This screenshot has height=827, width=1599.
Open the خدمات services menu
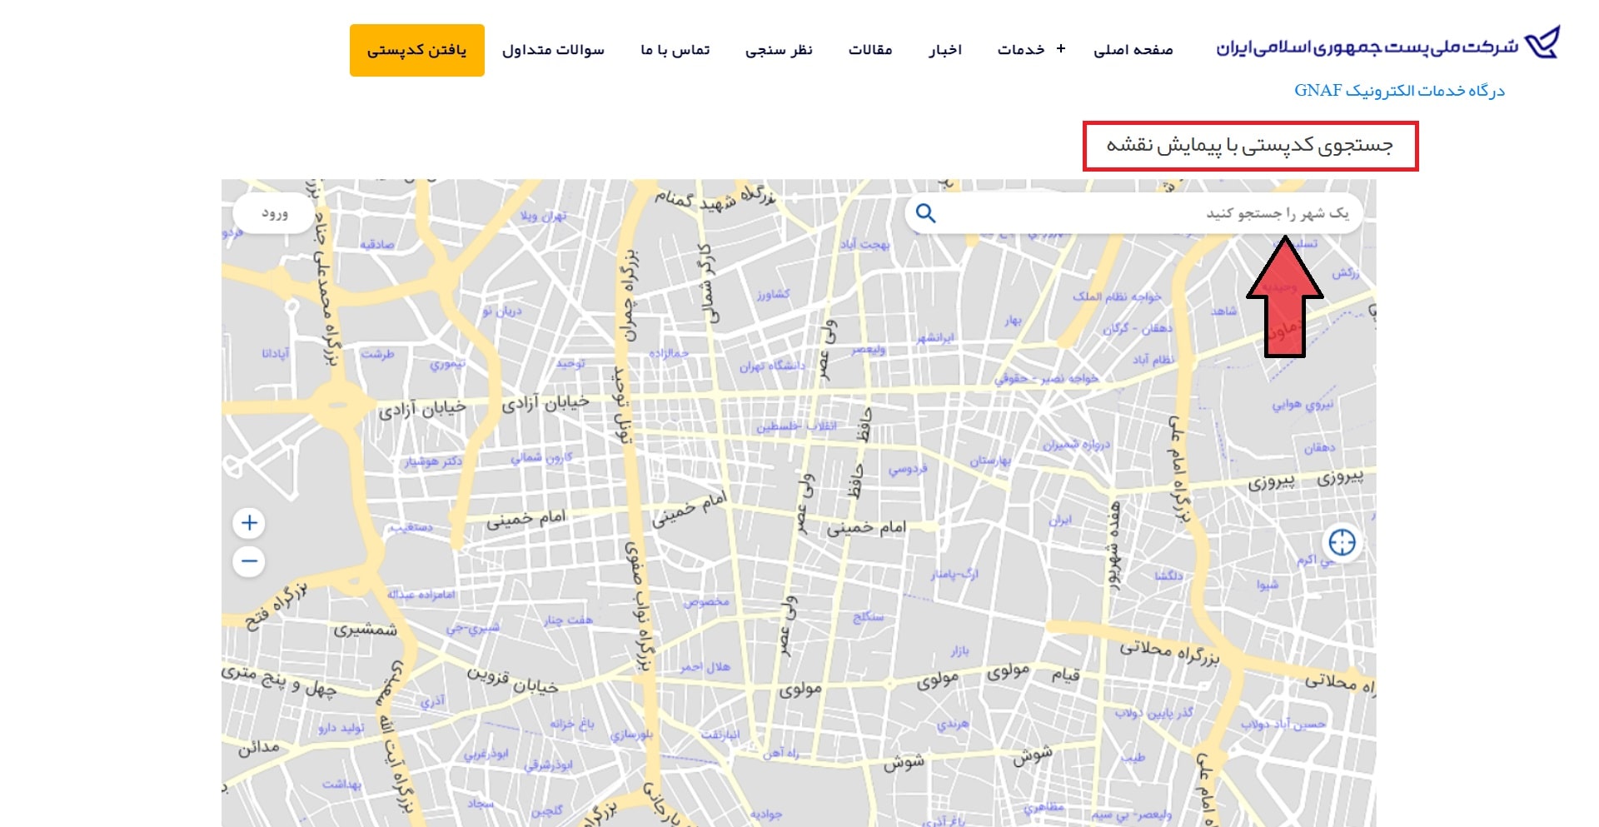[1021, 50]
